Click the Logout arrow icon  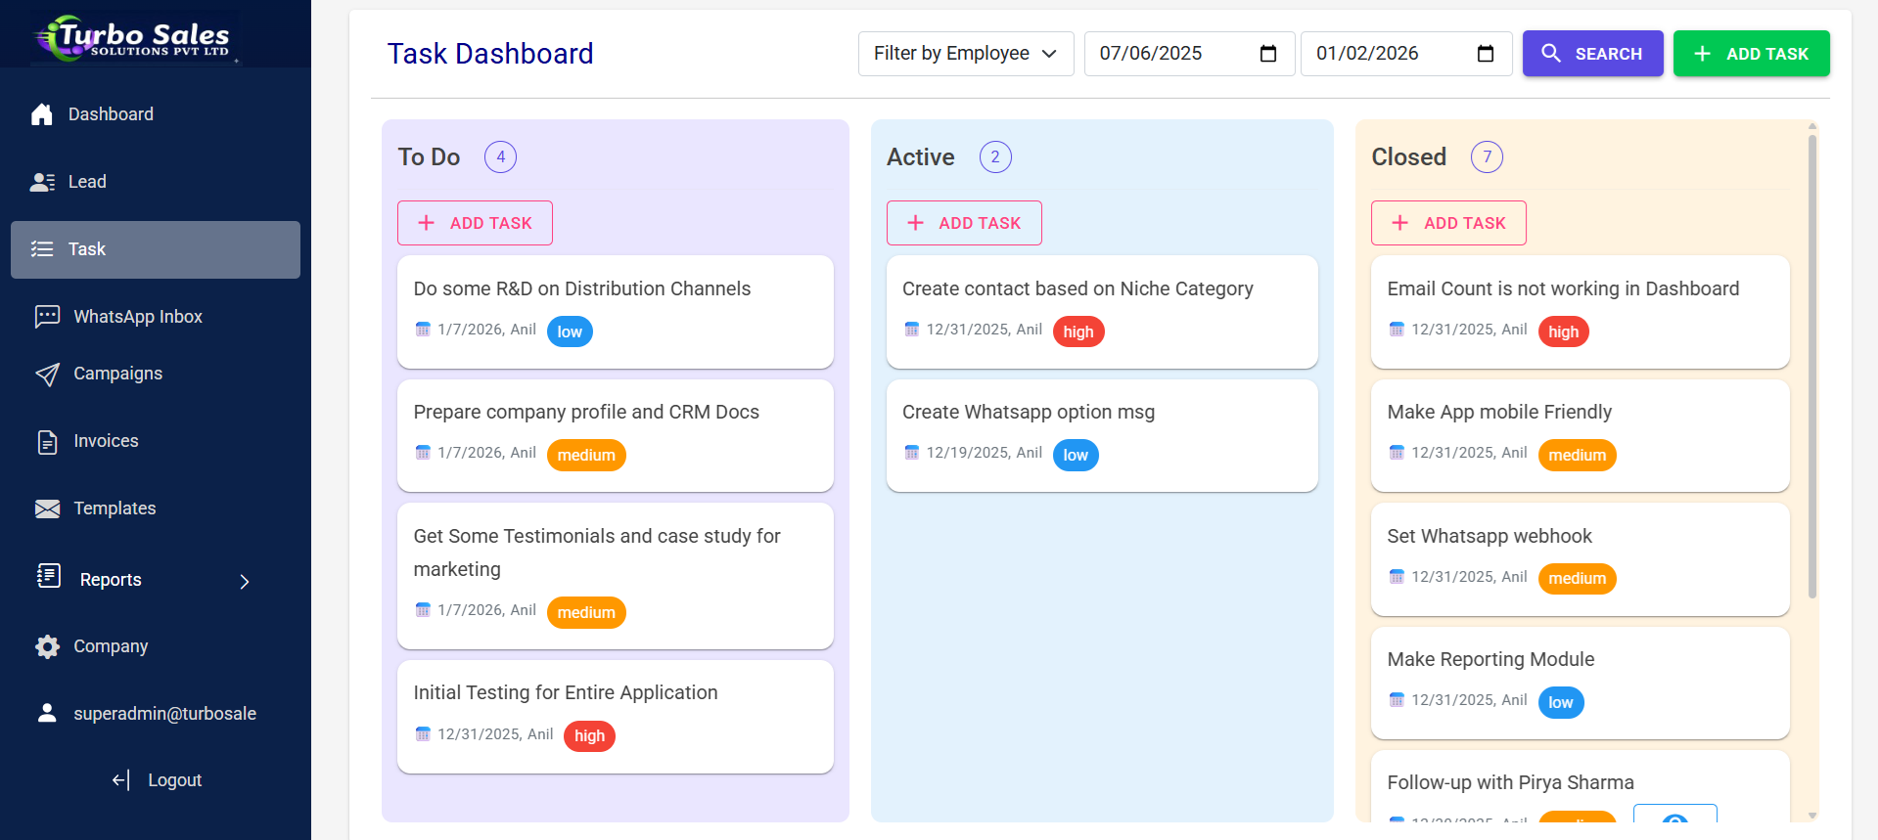click(x=120, y=780)
